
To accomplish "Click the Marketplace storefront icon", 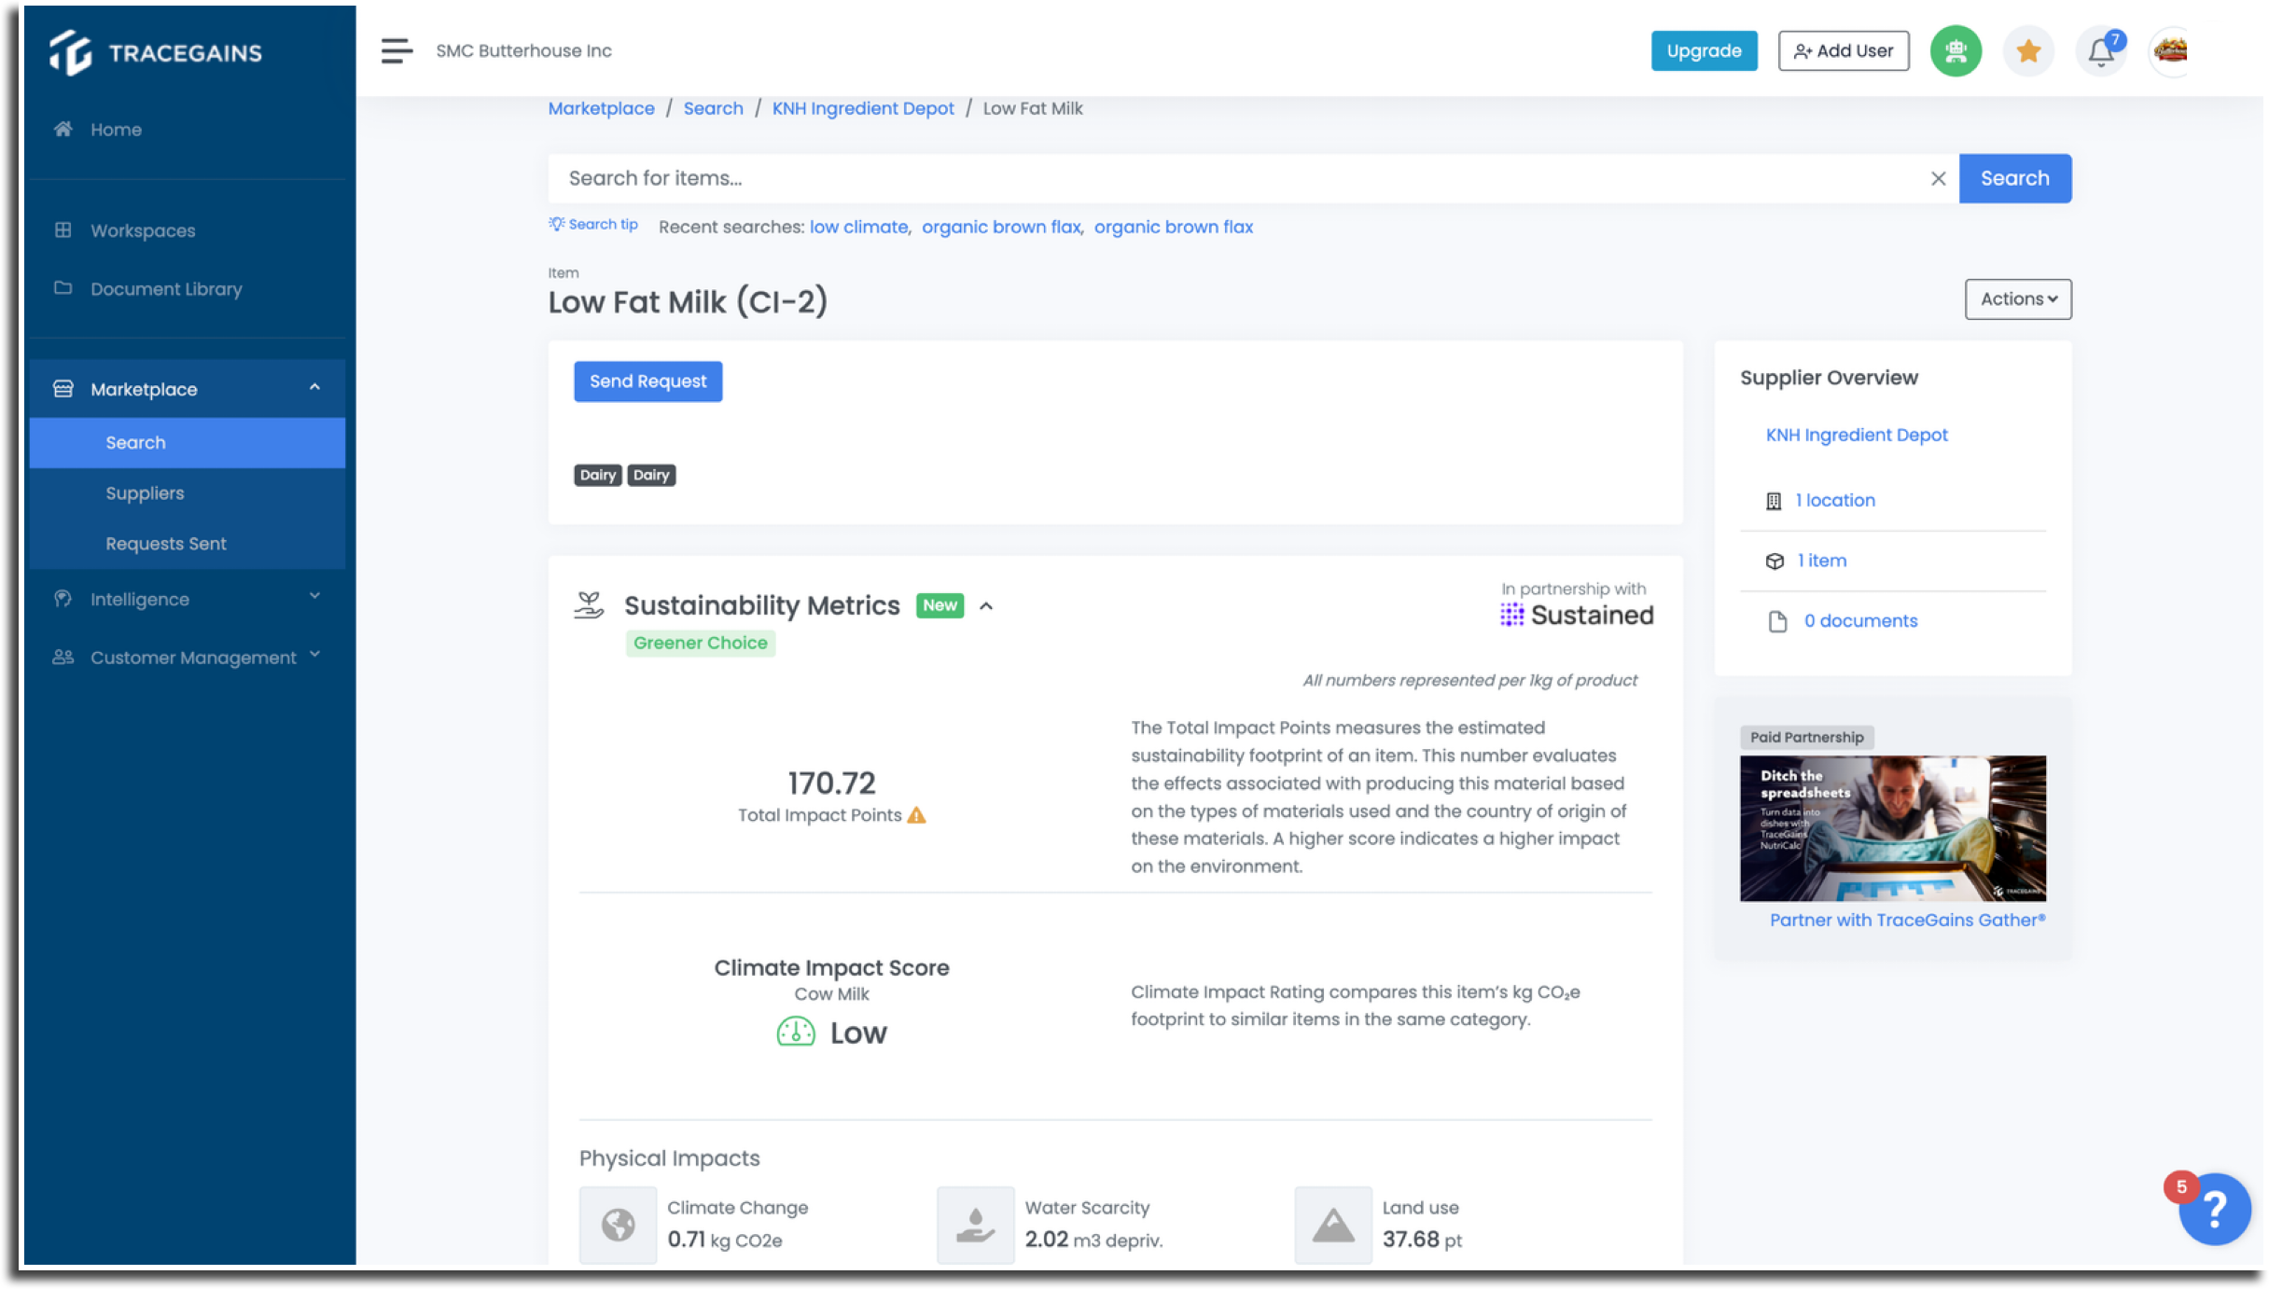I will point(63,388).
